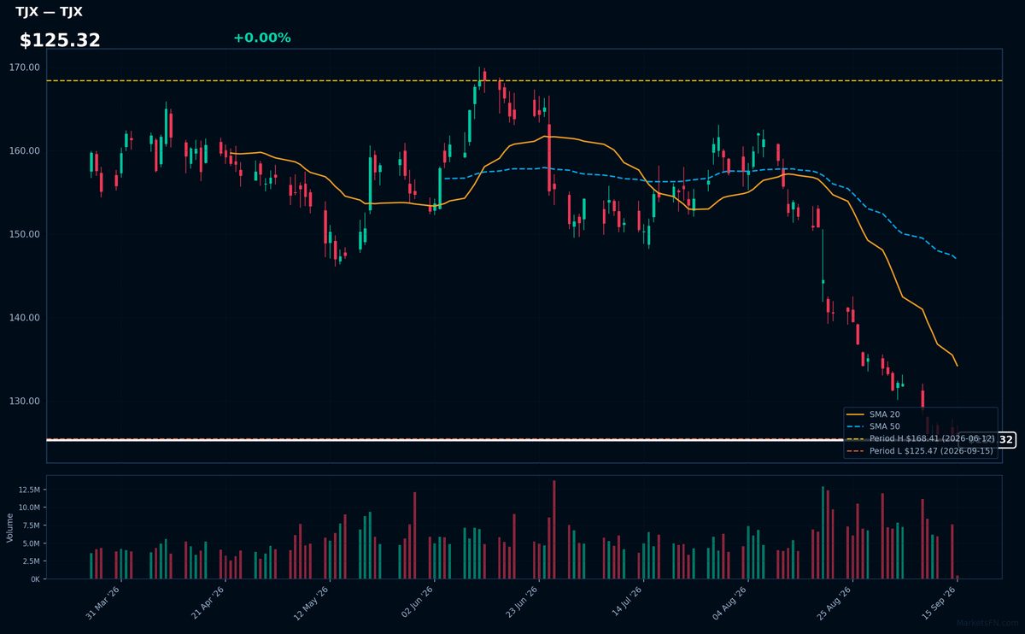Select the Period H $168.41 legend entry
Image resolution: width=1025 pixels, height=634 pixels.
pos(920,438)
